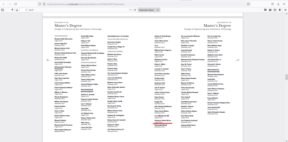Open the Automatic Zoom dropdown
Image resolution: width=288 pixels, height=142 pixels.
coord(149,10)
